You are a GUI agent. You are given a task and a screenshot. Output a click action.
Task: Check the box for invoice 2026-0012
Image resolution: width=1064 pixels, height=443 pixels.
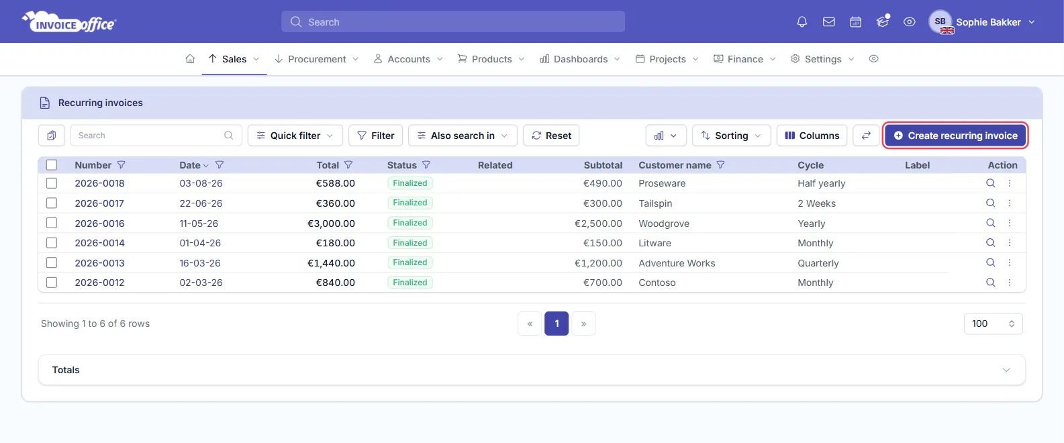(52, 283)
